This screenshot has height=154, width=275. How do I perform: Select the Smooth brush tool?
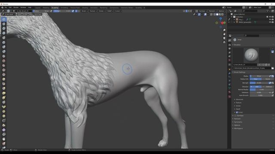tap(4, 61)
